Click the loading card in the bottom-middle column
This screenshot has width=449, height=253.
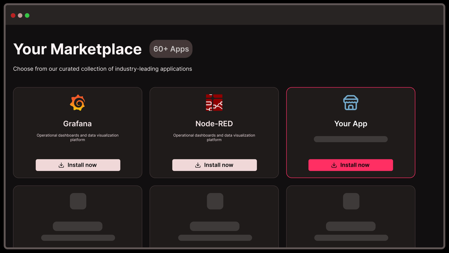pos(214,219)
